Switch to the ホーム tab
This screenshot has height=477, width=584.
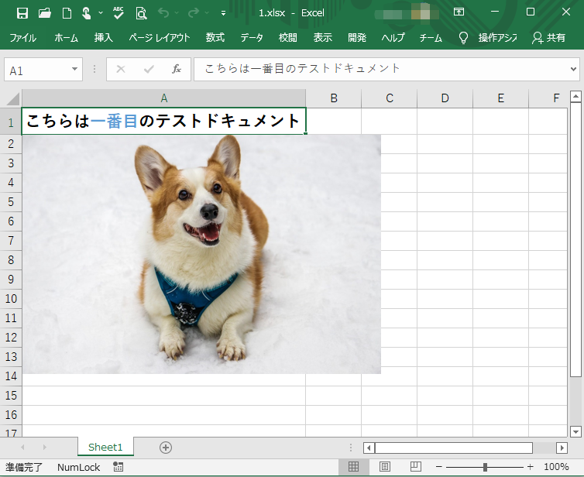tap(67, 38)
